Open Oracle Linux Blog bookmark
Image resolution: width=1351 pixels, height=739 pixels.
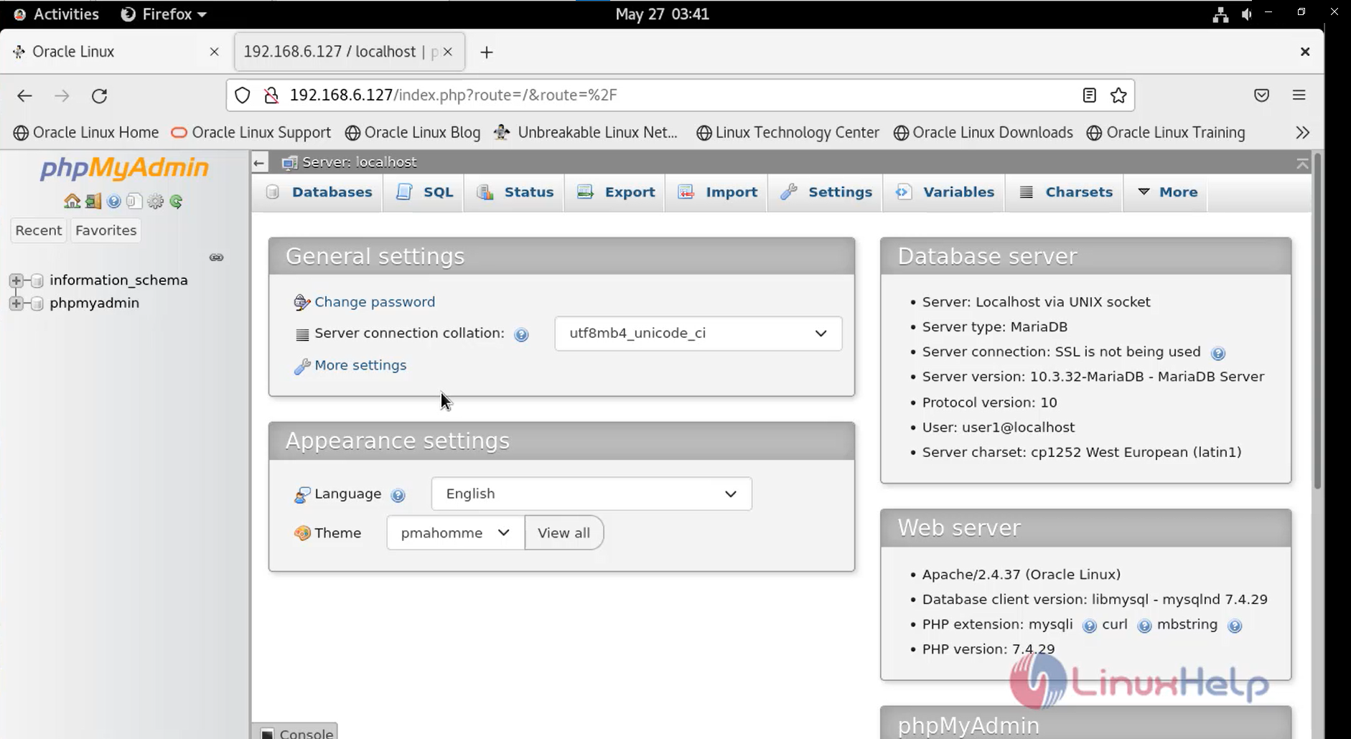pyautogui.click(x=413, y=133)
